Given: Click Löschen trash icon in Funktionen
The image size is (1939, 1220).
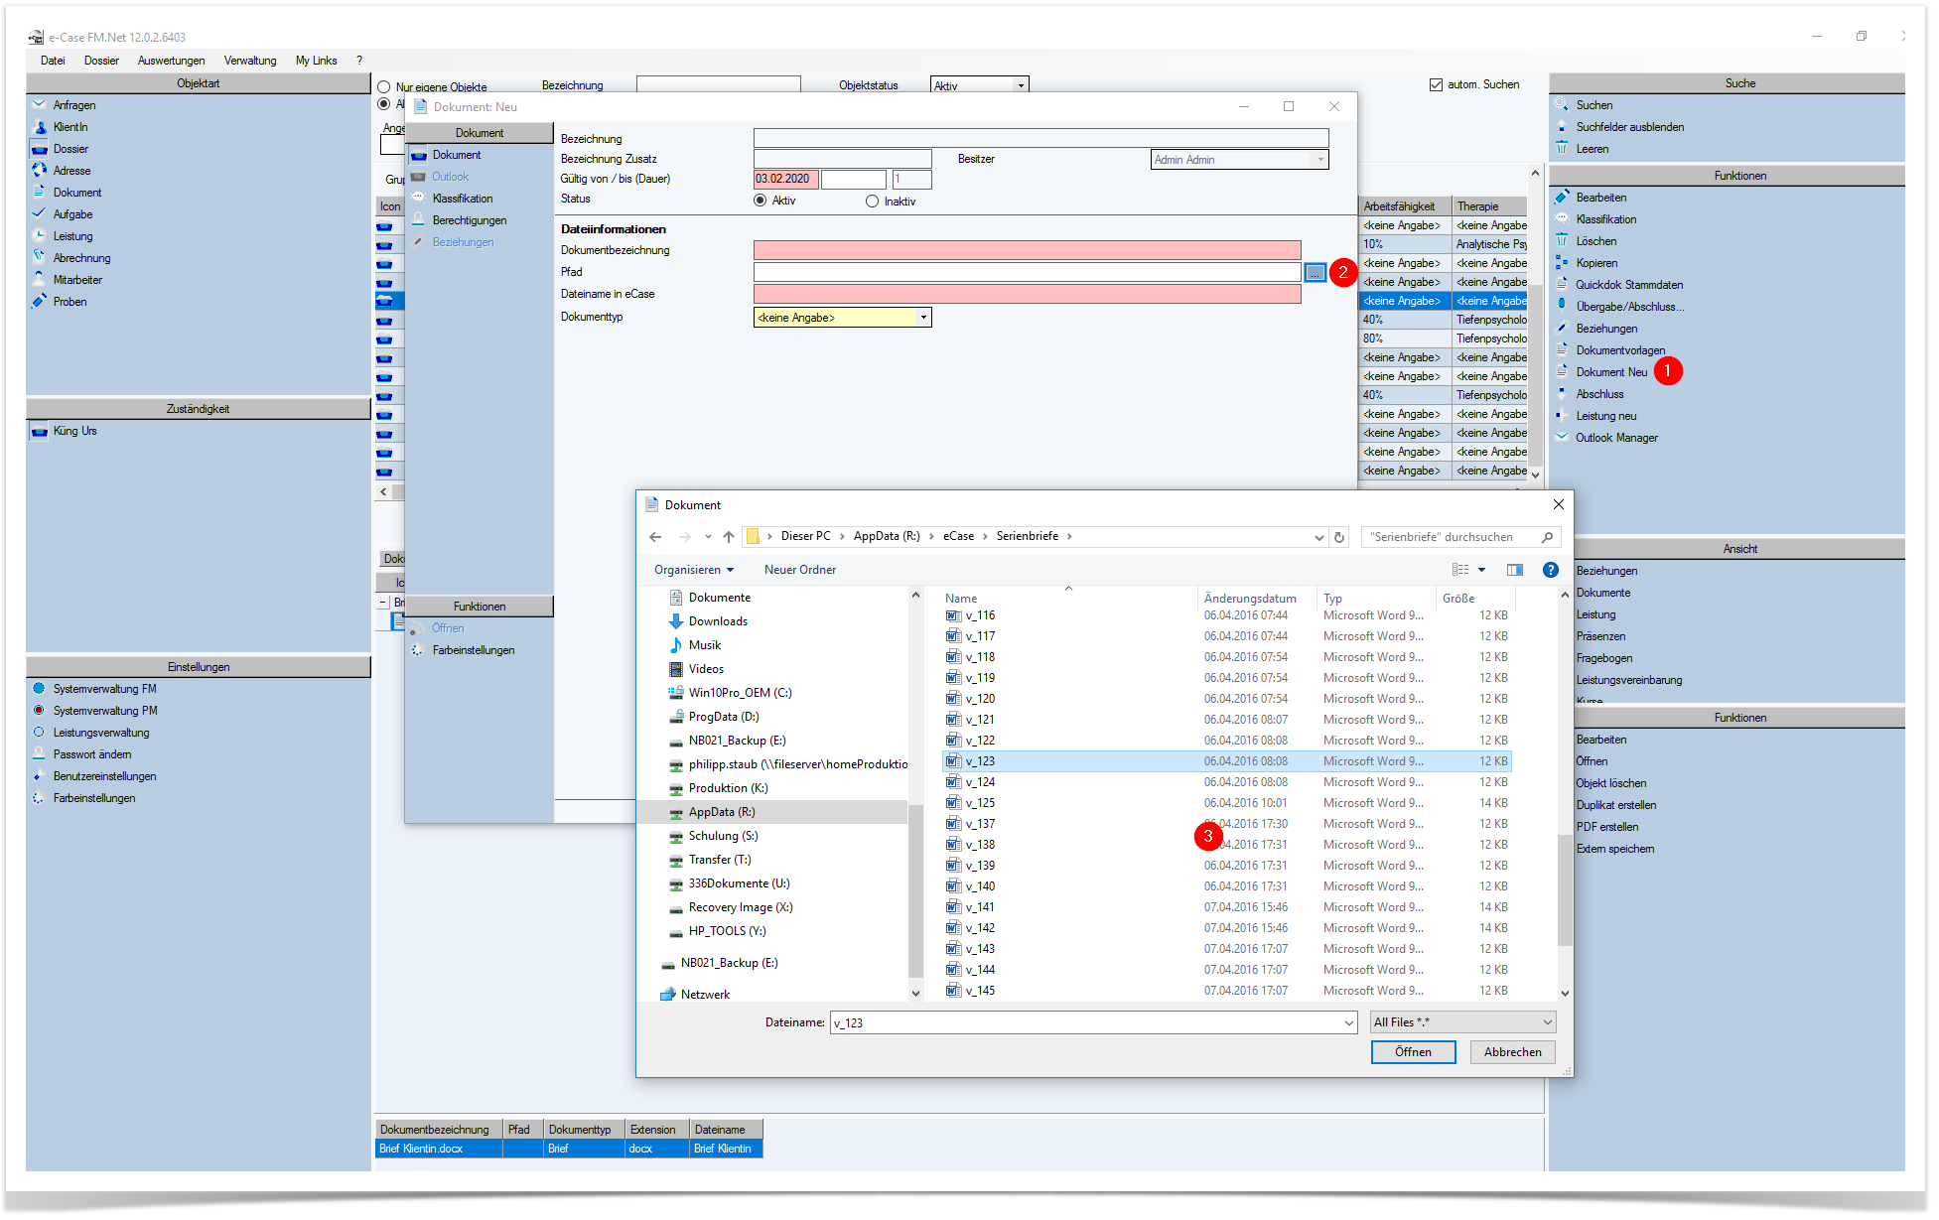Looking at the screenshot, I should click(x=1562, y=240).
